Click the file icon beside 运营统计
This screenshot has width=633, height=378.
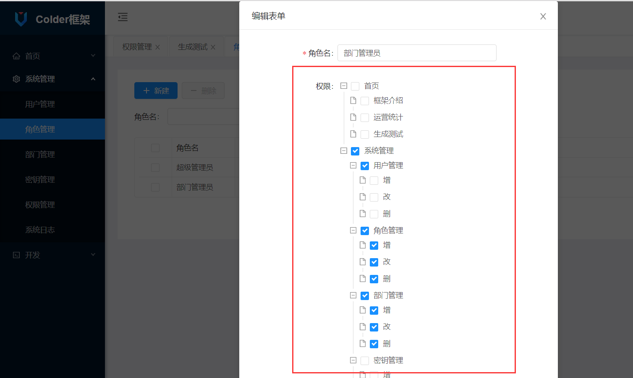point(353,117)
